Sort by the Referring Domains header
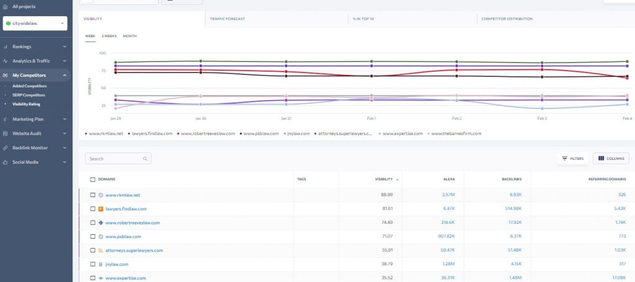The image size is (635, 282). pos(606,179)
